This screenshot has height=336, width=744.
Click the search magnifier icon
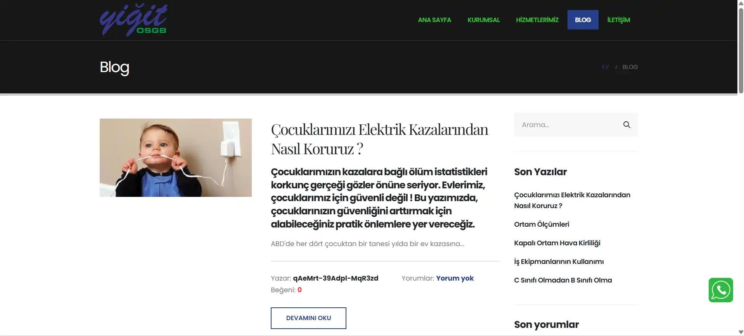626,125
